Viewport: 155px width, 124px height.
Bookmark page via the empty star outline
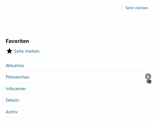[121, 8]
